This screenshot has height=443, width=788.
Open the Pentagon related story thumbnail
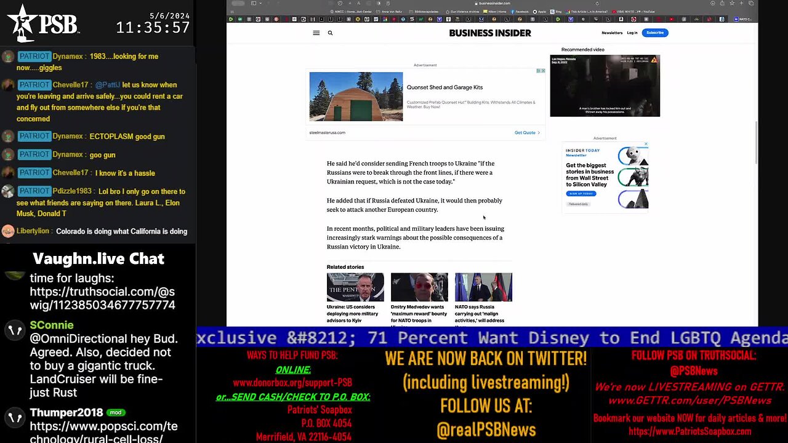pos(355,287)
